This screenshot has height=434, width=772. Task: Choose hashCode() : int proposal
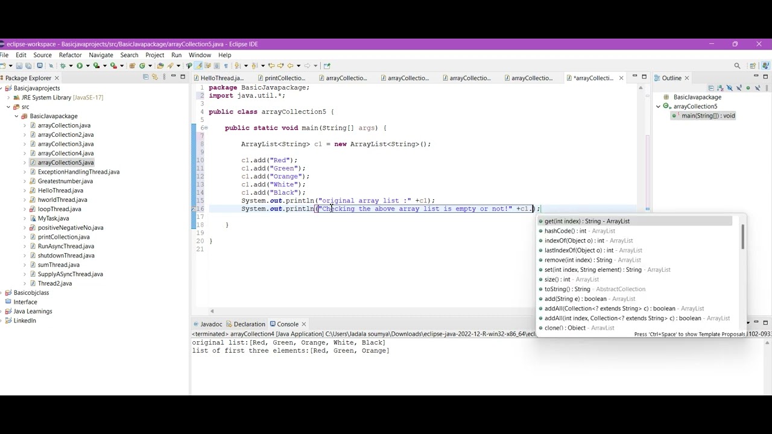click(x=580, y=231)
